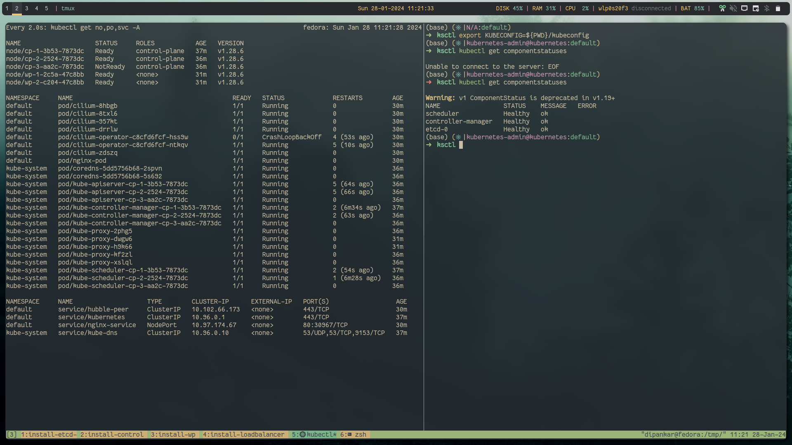Click the date and time in top bar
The image size is (792, 445).
coord(396,8)
